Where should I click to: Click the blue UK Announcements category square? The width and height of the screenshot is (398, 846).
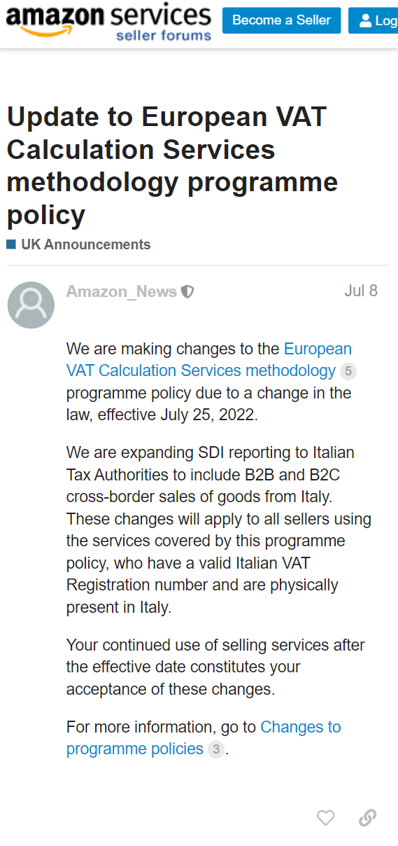click(11, 244)
